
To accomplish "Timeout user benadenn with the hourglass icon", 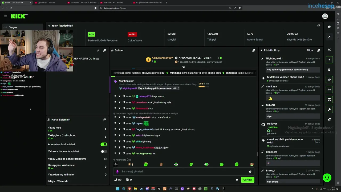I will point(120,102).
